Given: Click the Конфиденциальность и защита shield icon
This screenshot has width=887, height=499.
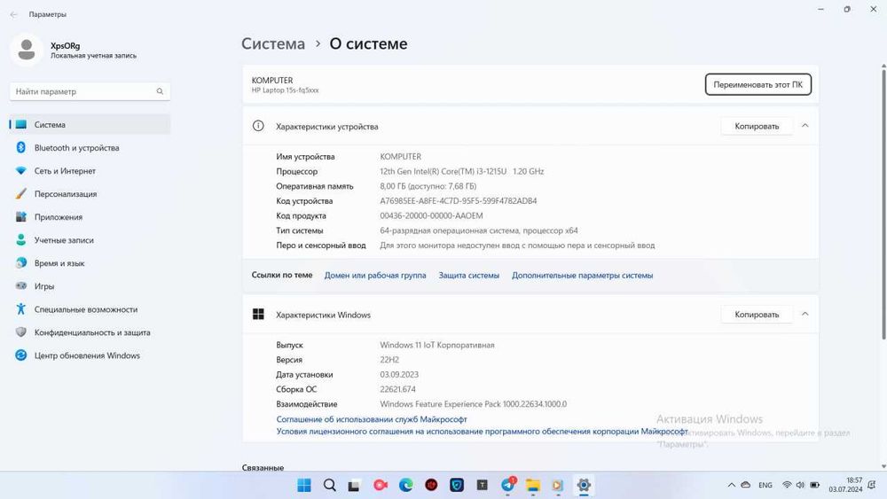Looking at the screenshot, I should (x=21, y=332).
